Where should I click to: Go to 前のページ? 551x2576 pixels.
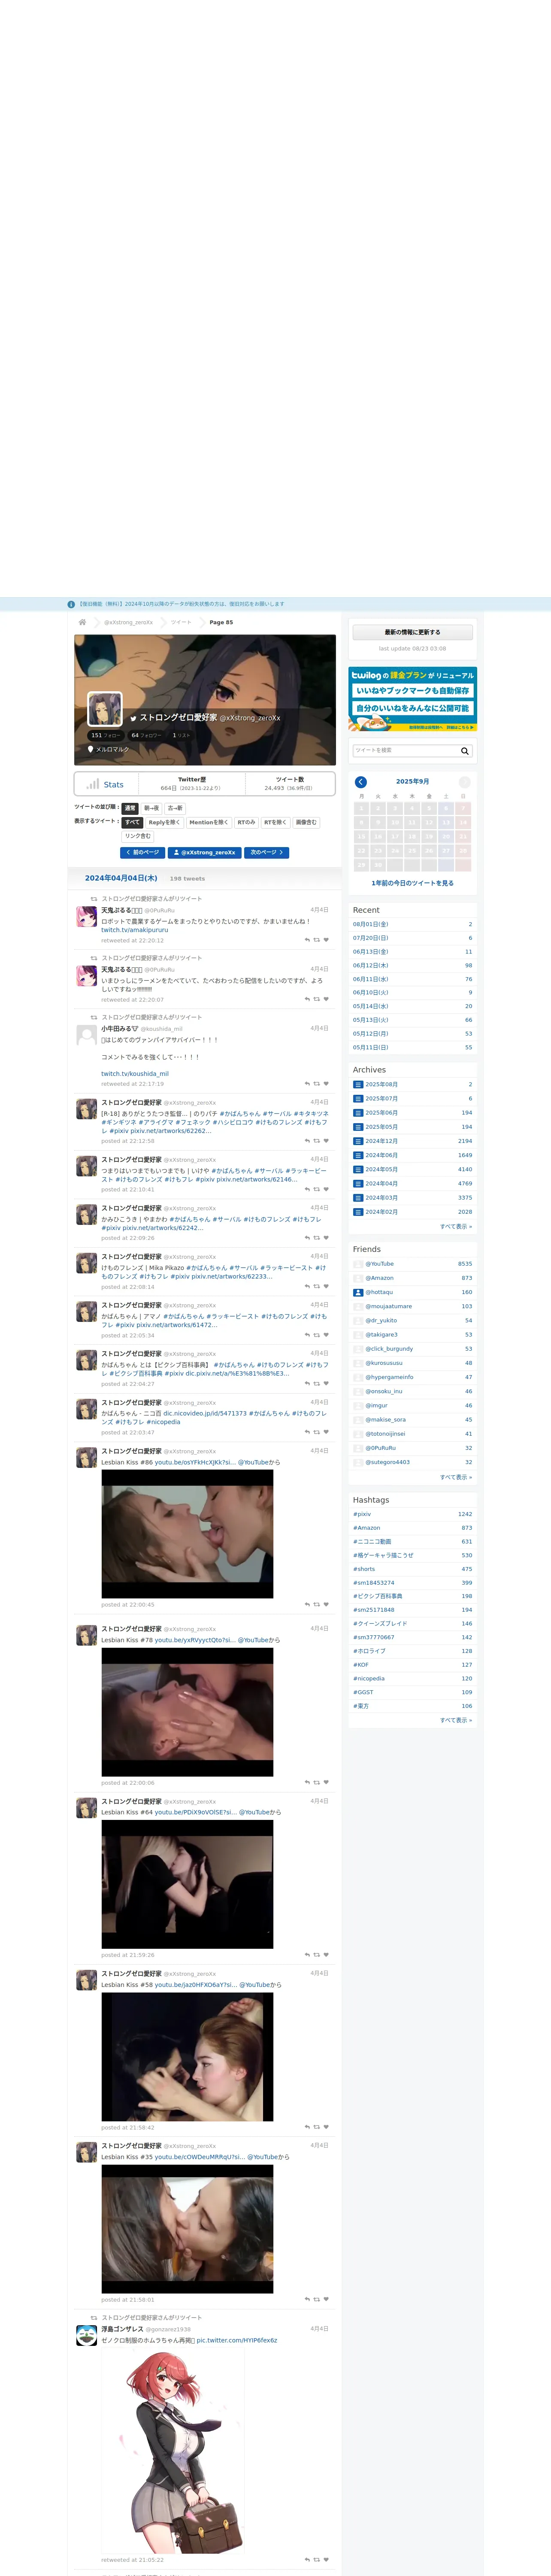pyautogui.click(x=142, y=853)
